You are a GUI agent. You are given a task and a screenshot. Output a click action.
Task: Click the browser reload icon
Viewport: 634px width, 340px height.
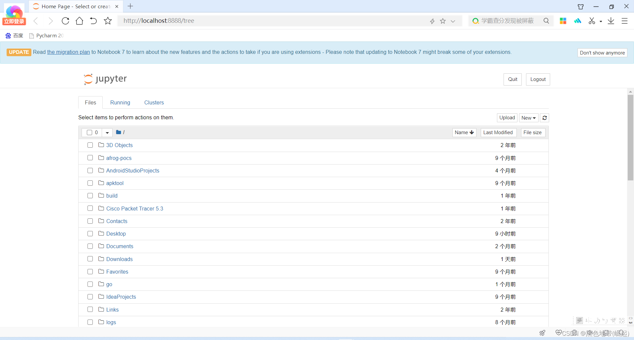coord(65,21)
